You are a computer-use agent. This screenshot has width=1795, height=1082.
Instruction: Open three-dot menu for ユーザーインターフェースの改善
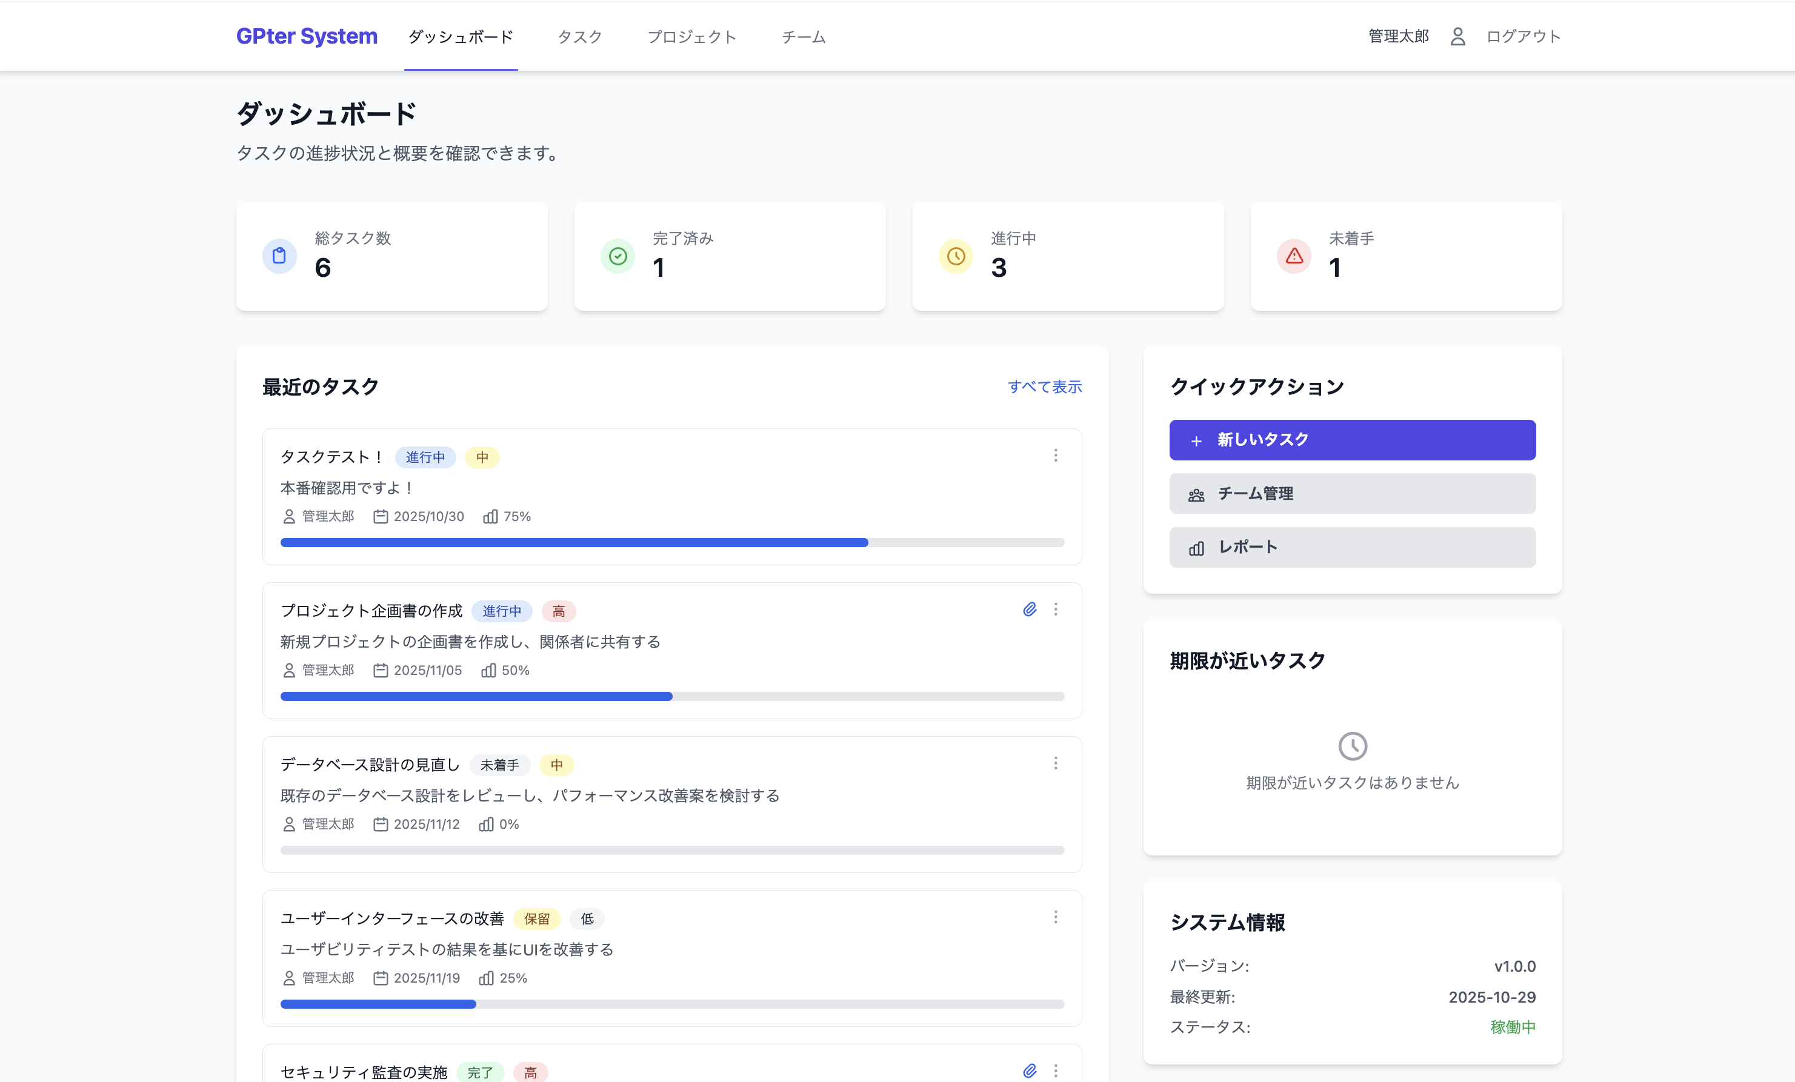click(x=1056, y=917)
